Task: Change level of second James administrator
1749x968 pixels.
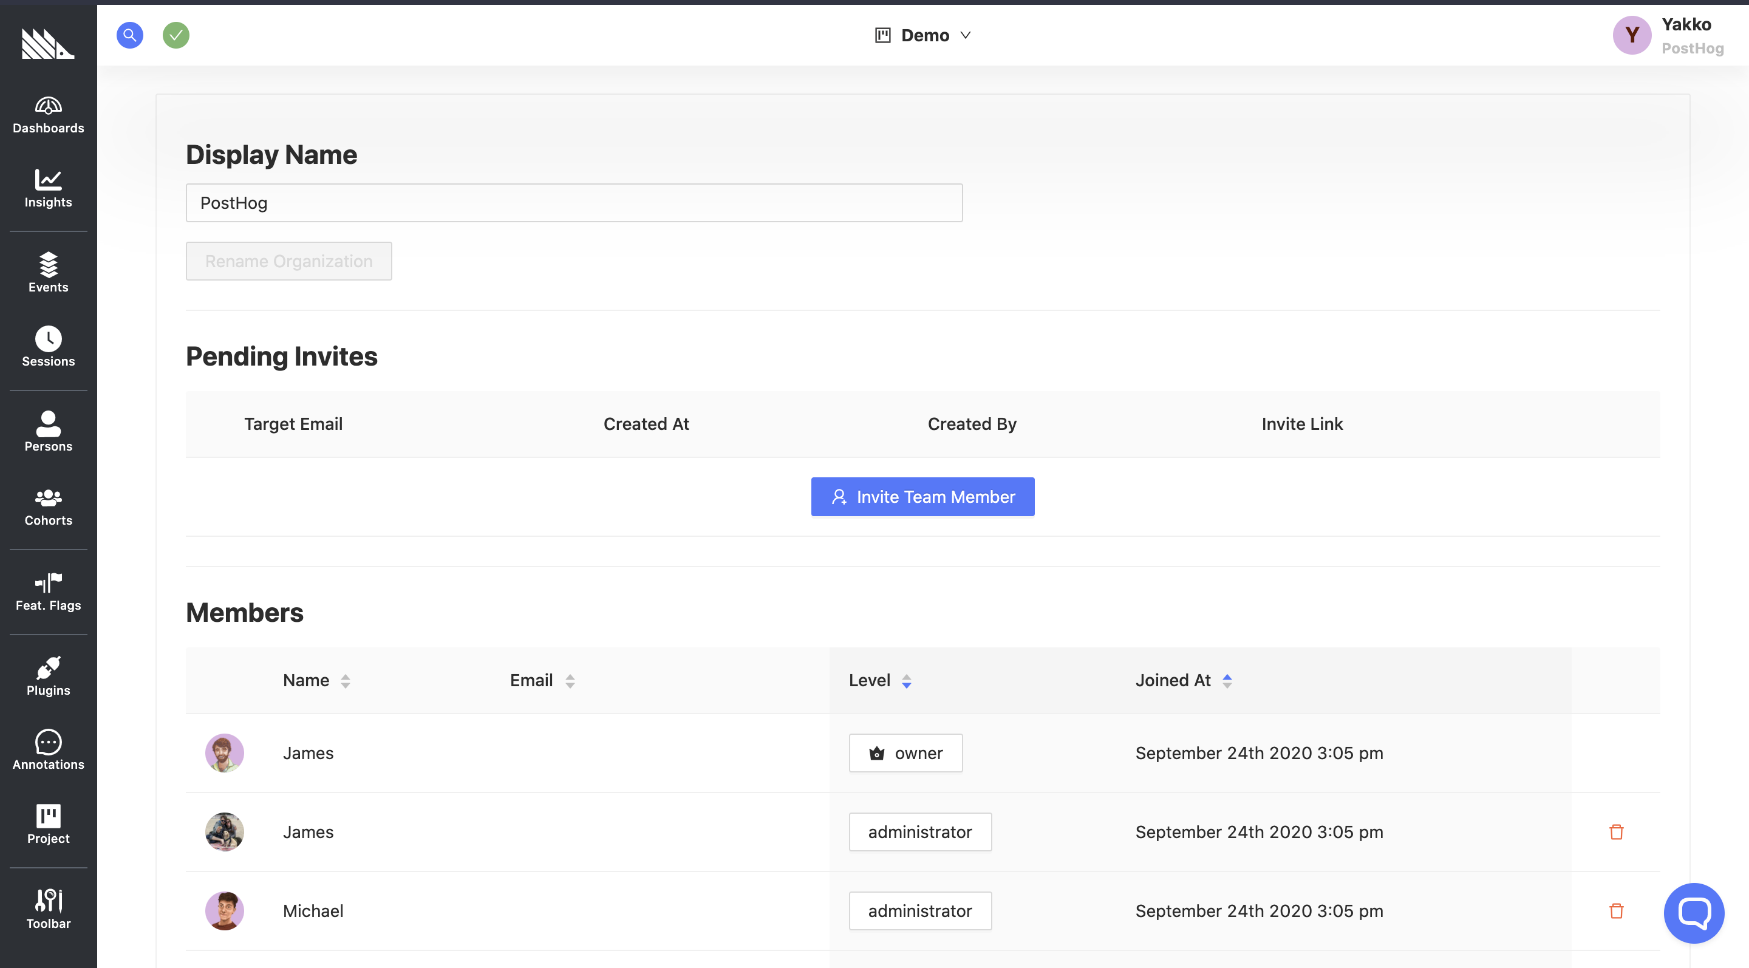Action: [x=920, y=831]
